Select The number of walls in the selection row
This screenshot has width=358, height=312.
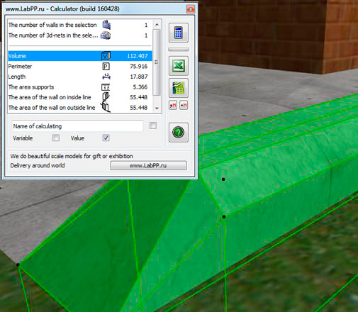80,25
